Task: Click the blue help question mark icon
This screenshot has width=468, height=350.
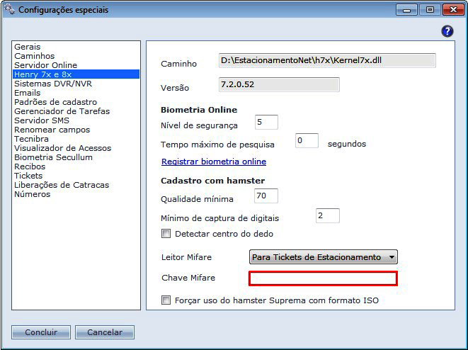Action: 447,31
